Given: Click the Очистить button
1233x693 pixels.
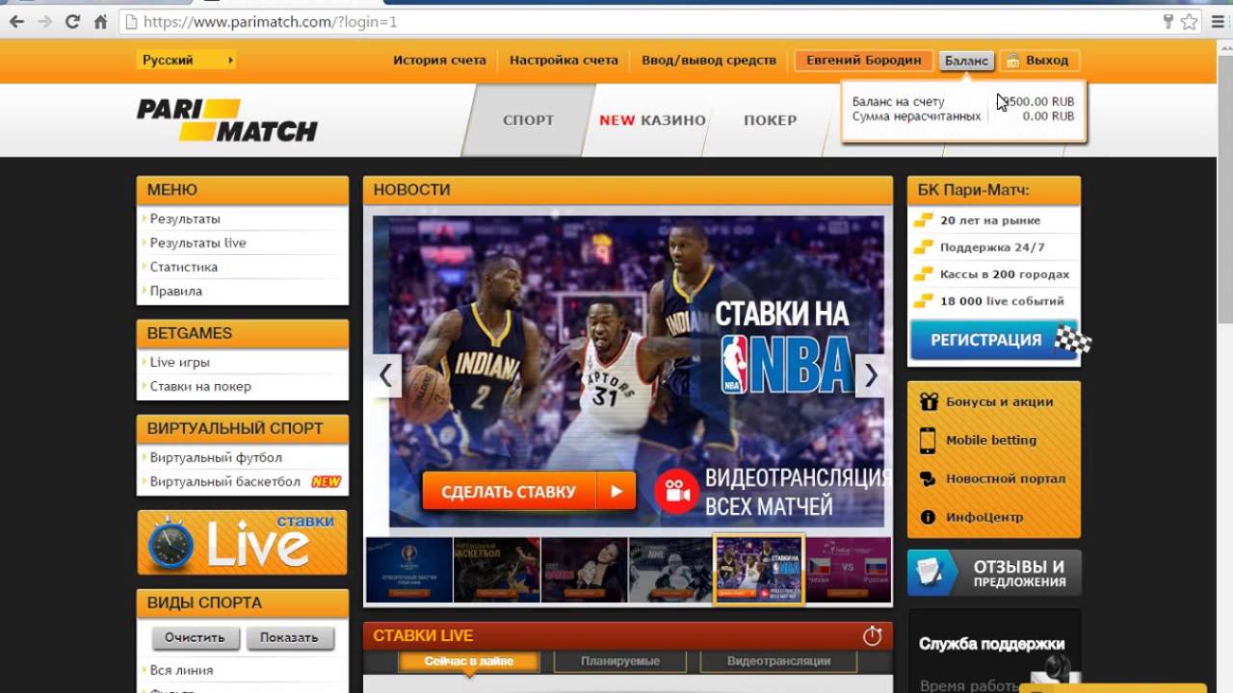Looking at the screenshot, I should coord(195,637).
